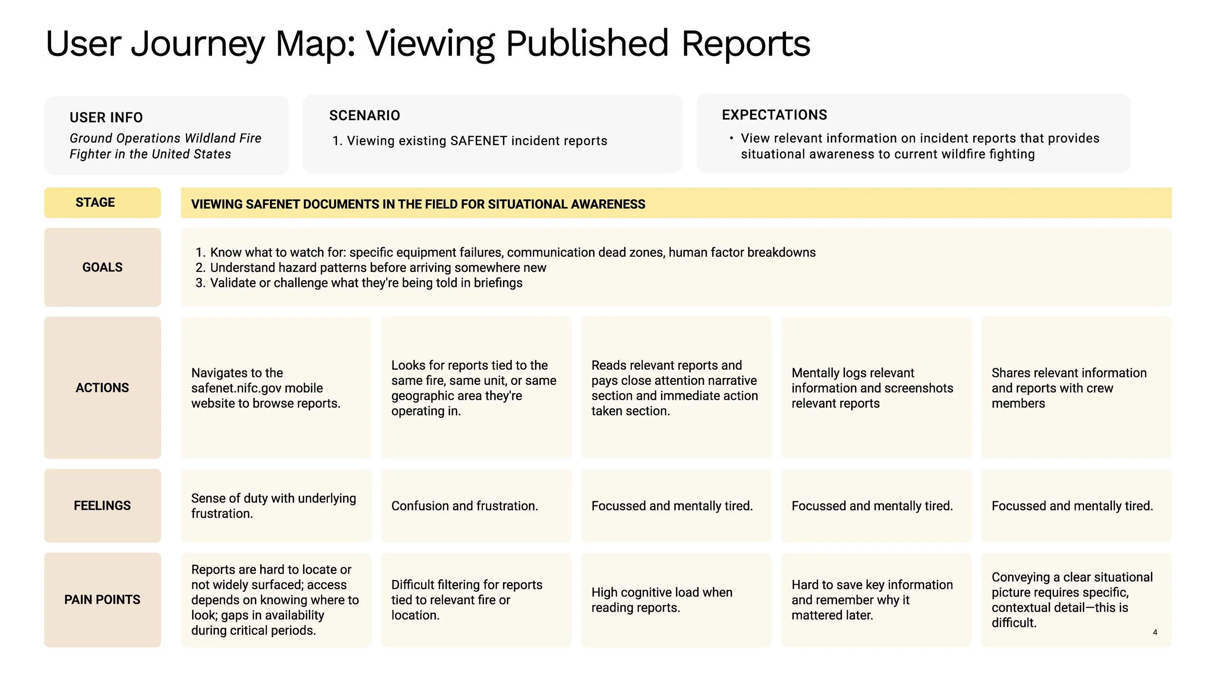Select the 'EXPECTATIONS' heading
The image size is (1216, 684).
pyautogui.click(x=774, y=115)
